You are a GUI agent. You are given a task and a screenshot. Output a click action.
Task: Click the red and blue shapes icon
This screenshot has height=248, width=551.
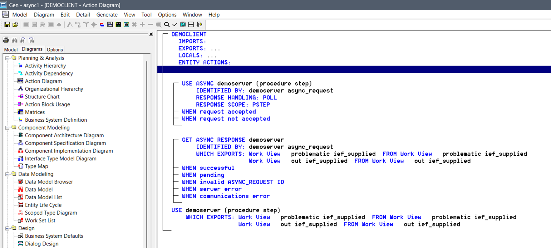(x=102, y=25)
